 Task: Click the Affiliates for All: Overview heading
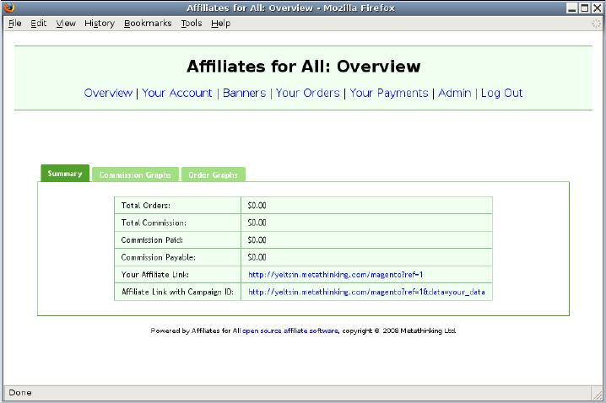click(x=303, y=67)
